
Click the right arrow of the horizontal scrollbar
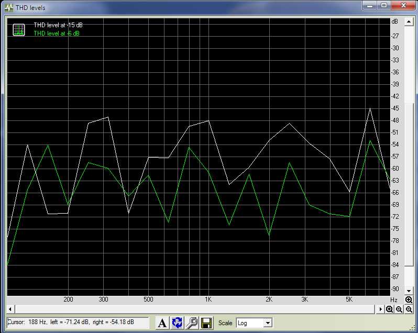[381, 309]
